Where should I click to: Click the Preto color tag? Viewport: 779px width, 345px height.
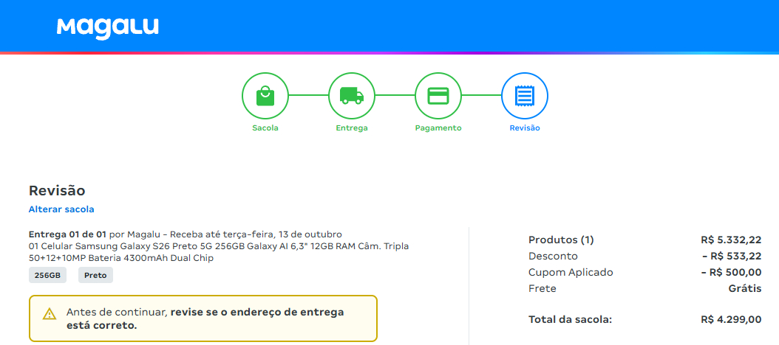pyautogui.click(x=95, y=275)
